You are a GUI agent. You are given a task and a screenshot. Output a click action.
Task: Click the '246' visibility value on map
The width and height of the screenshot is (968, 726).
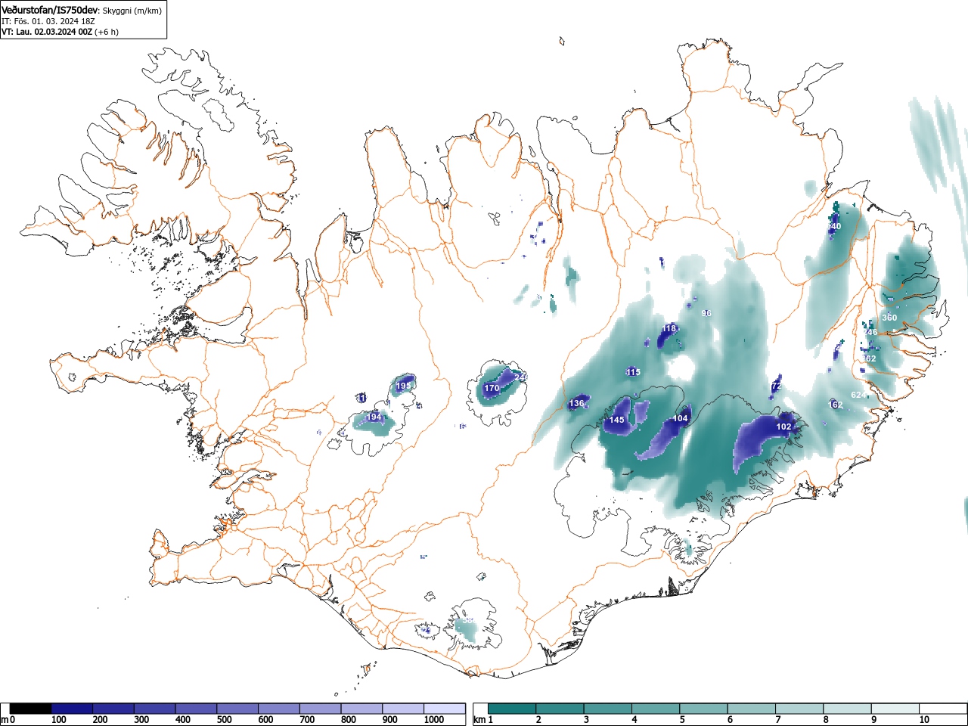(870, 332)
